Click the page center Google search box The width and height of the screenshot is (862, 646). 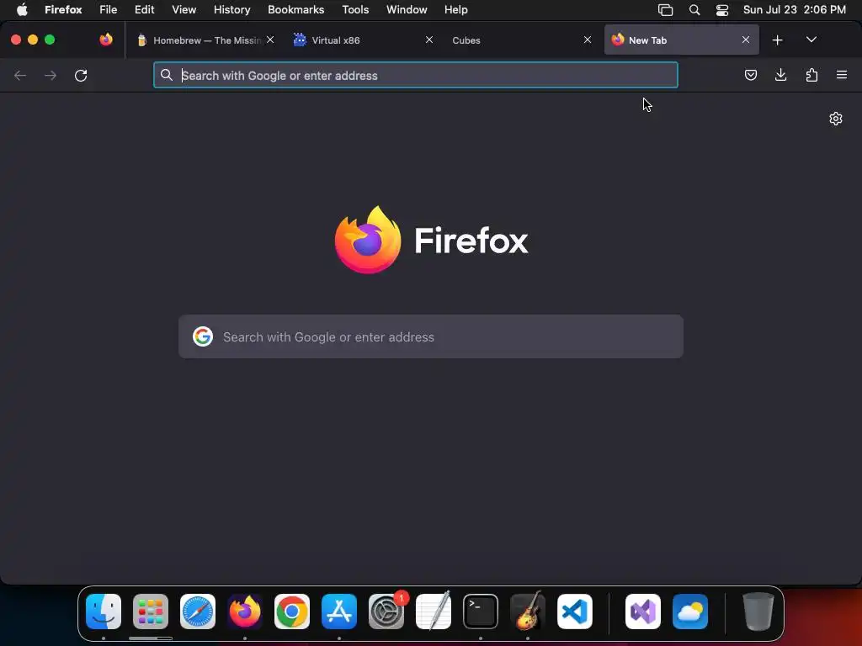pos(431,336)
